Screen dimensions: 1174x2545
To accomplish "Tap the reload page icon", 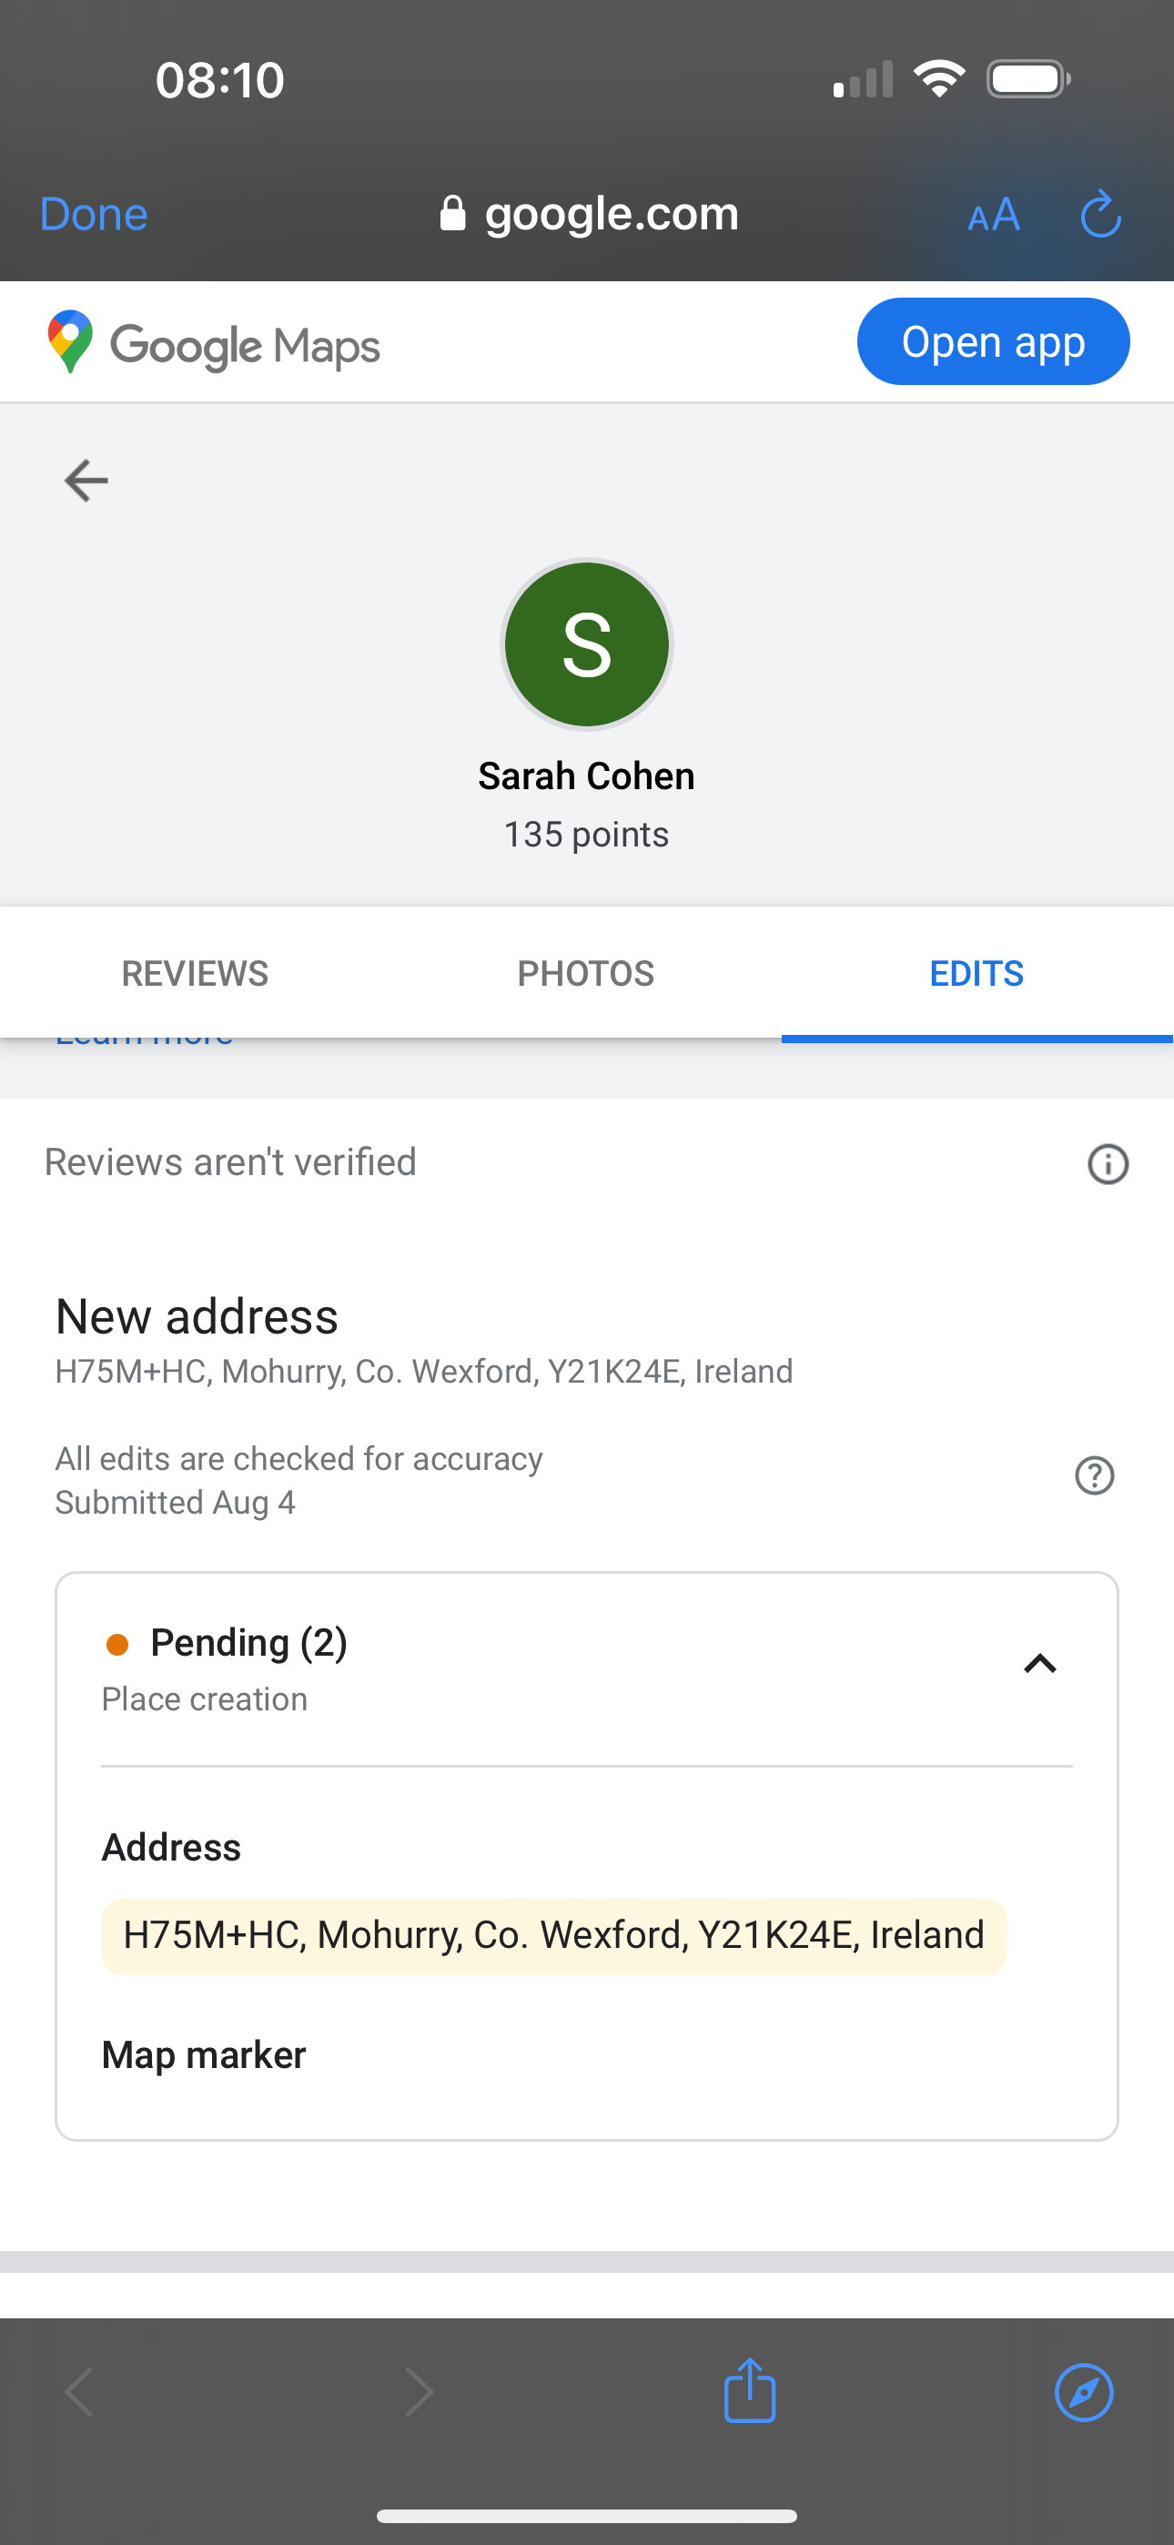I will click(x=1100, y=215).
